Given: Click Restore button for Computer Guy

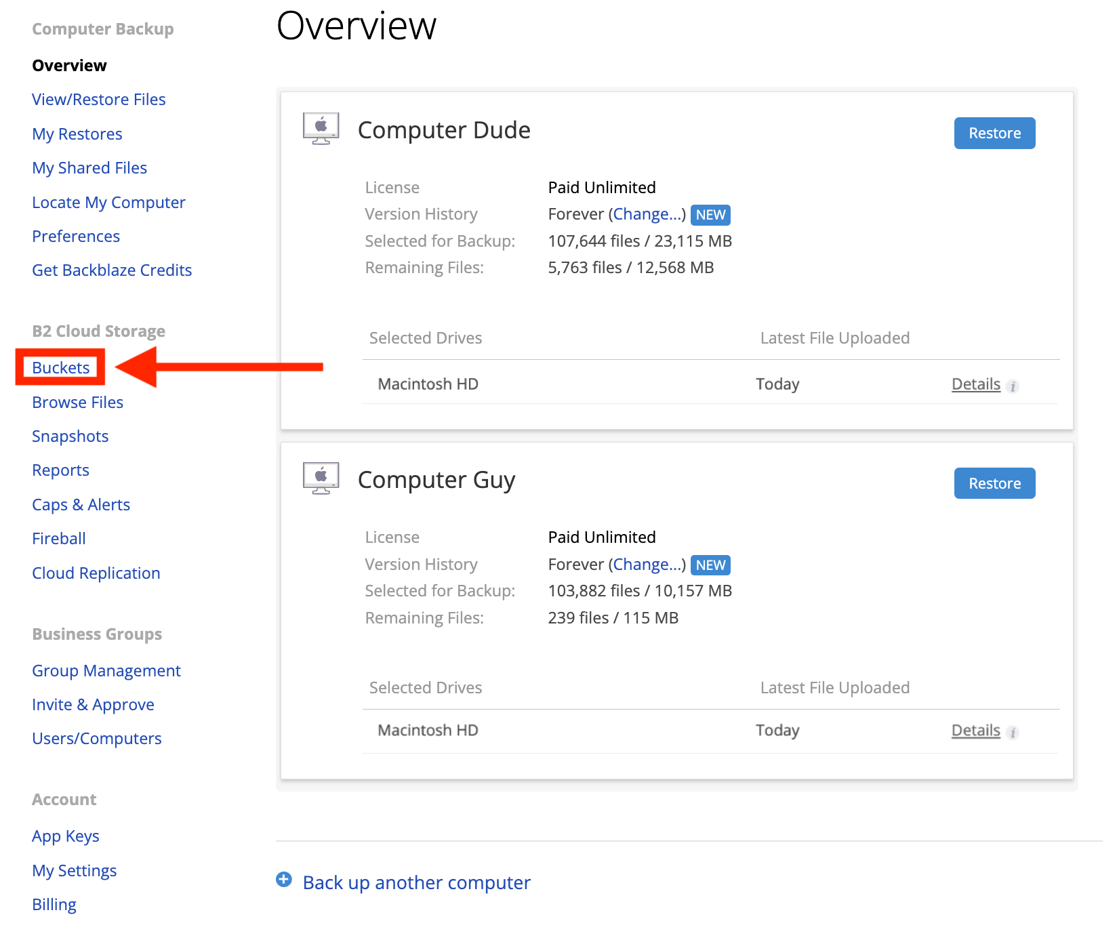Looking at the screenshot, I should pos(994,483).
